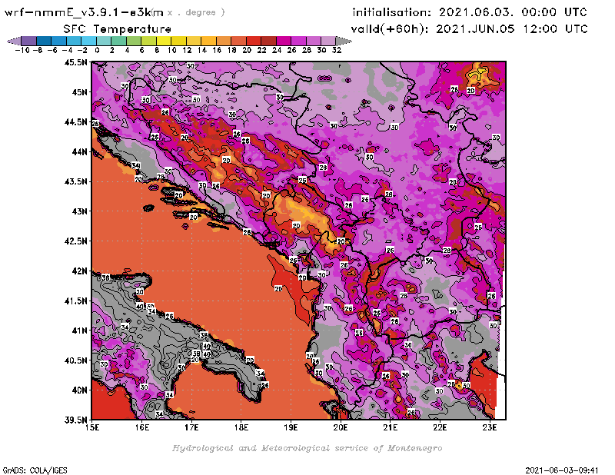Select the '16E' longitude axis label

click(142, 427)
